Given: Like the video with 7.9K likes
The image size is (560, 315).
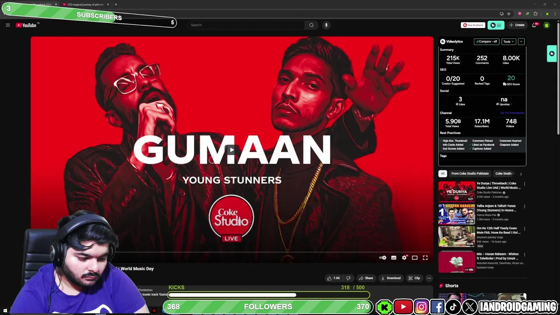Looking at the screenshot, I should (333, 278).
